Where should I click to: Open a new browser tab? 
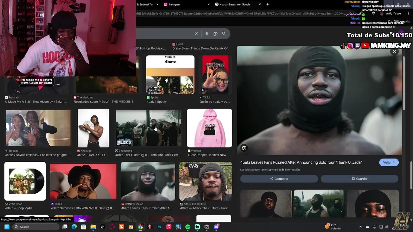[267, 5]
